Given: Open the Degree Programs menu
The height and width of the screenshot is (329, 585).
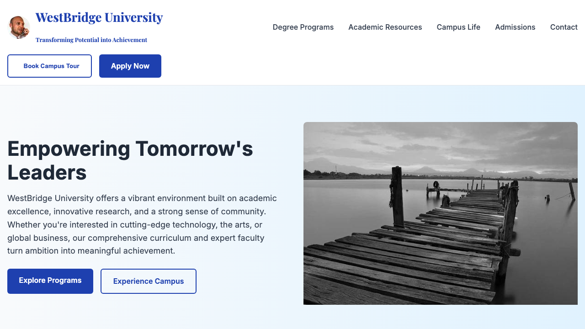Looking at the screenshot, I should tap(303, 27).
